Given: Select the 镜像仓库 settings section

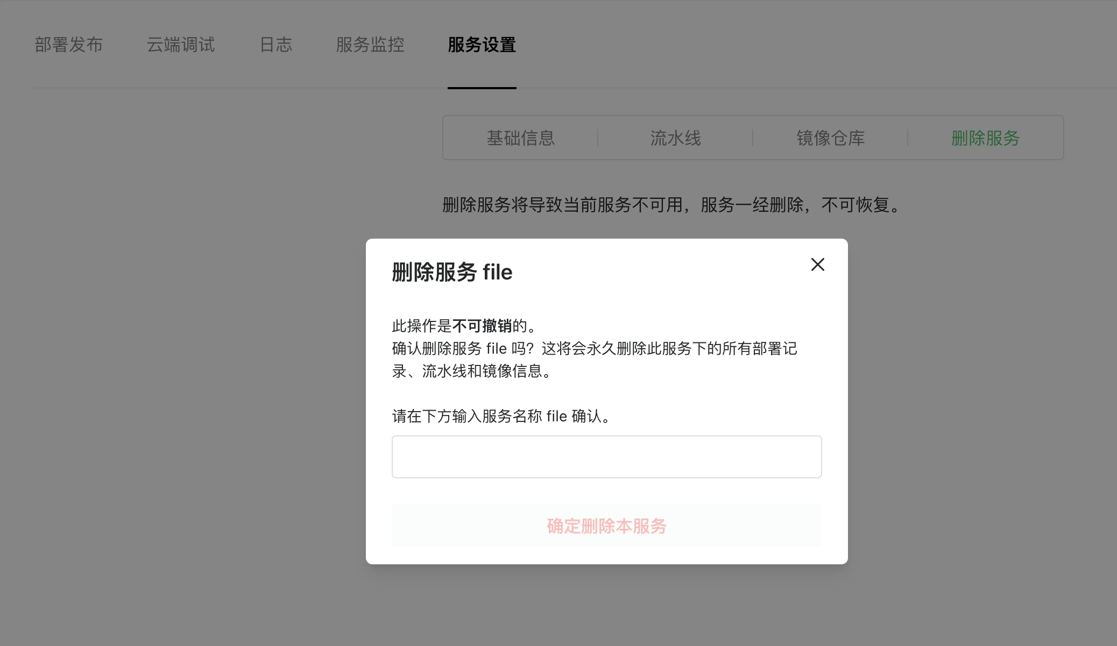Looking at the screenshot, I should 830,138.
